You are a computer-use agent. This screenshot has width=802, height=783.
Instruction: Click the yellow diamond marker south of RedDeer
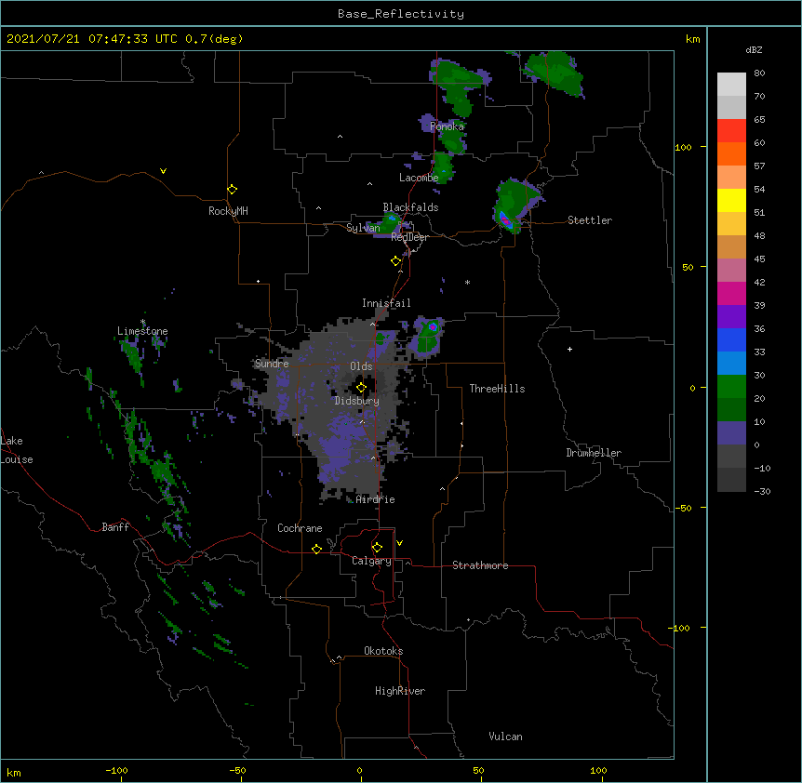[395, 261]
